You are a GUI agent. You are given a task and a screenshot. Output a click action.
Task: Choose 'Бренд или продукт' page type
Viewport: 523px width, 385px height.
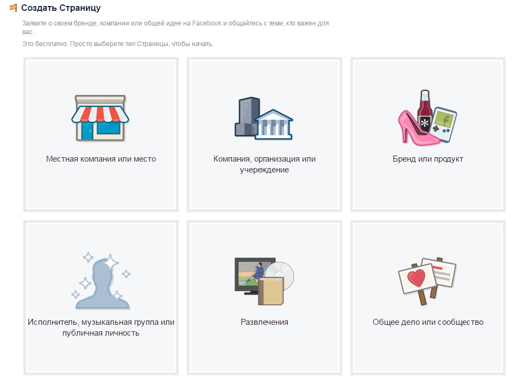coord(428,159)
